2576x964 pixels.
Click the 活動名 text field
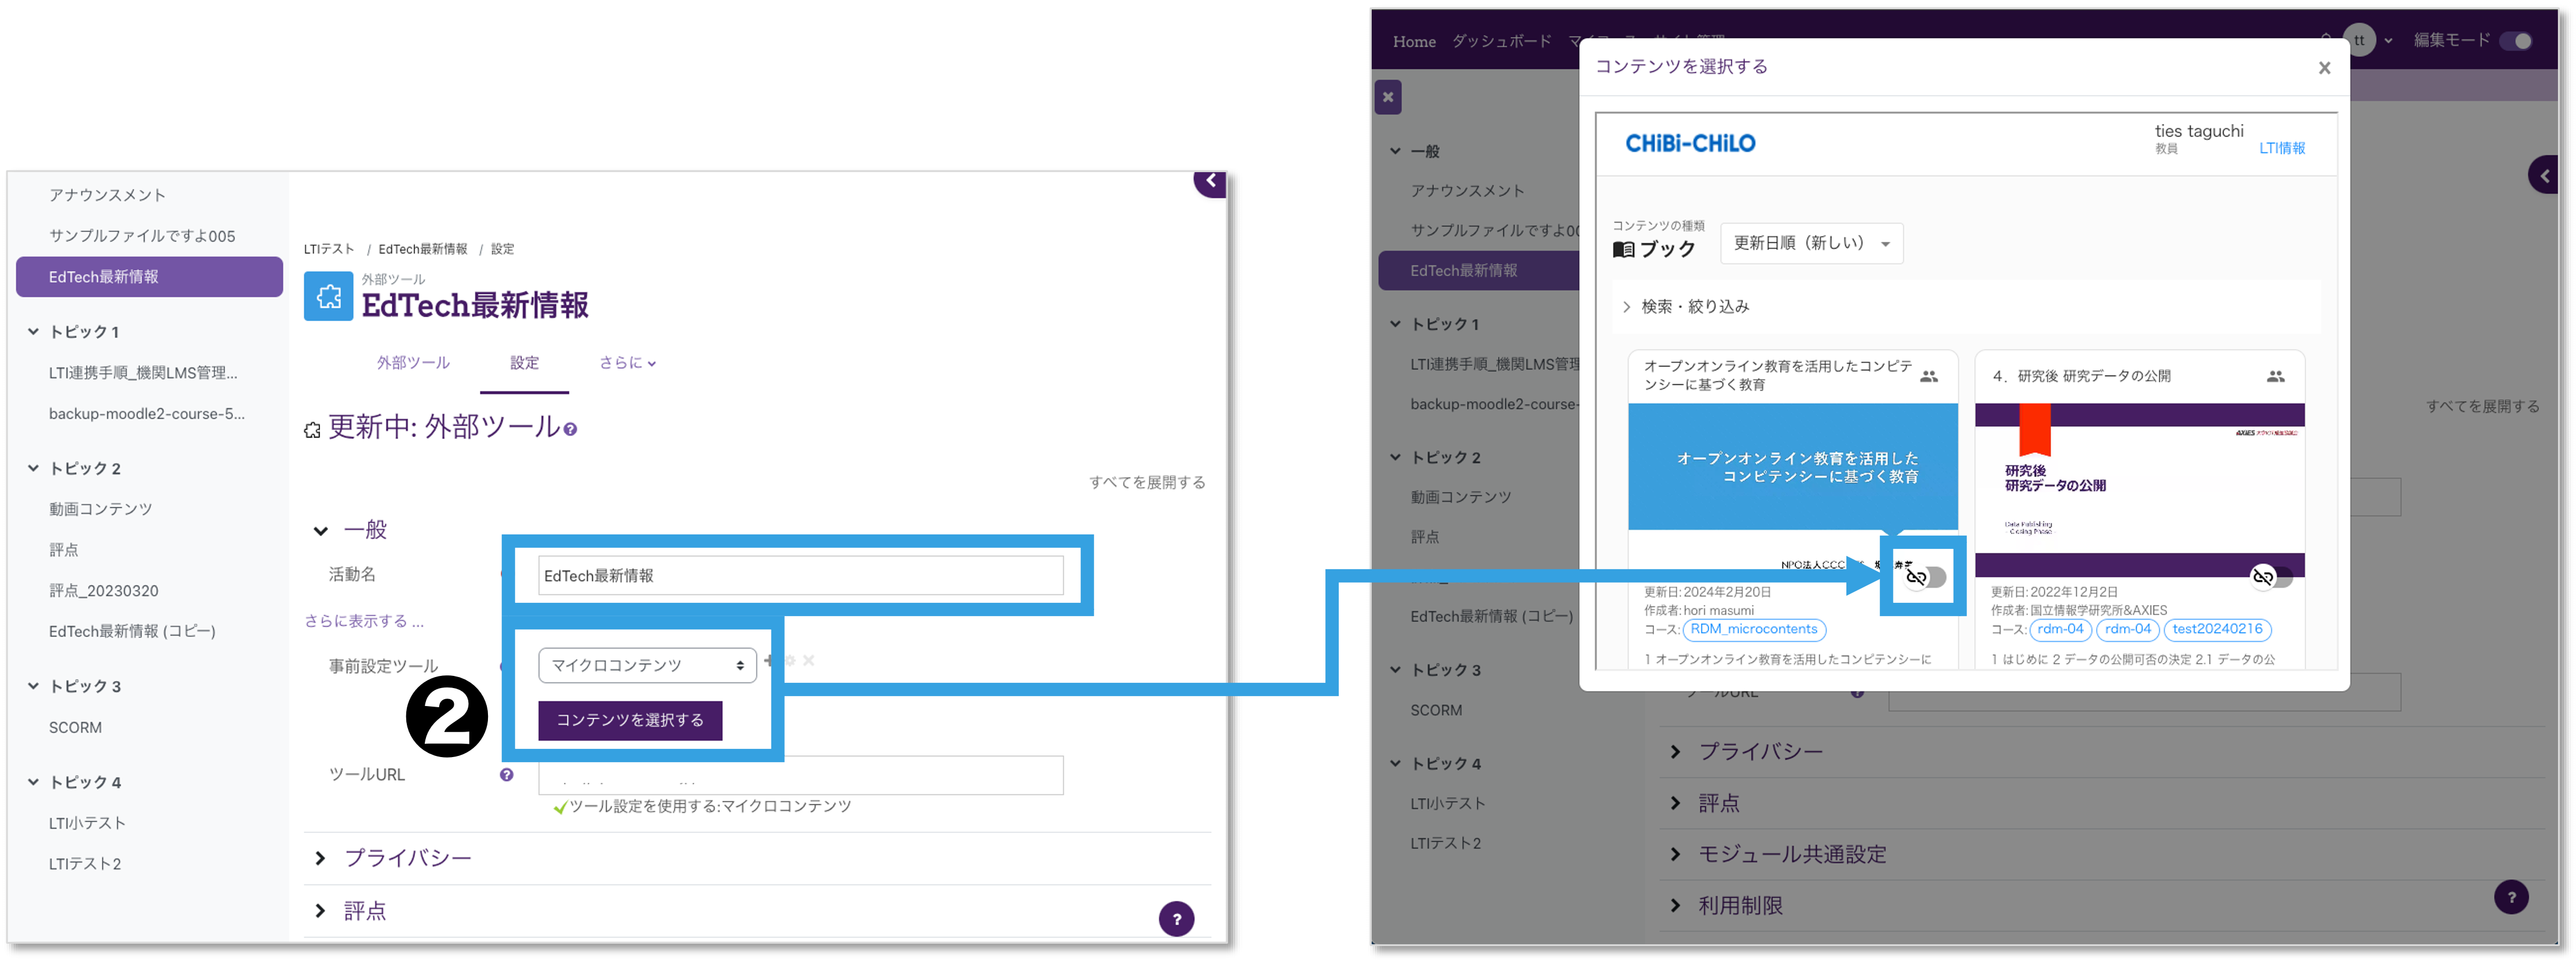pyautogui.click(x=800, y=576)
